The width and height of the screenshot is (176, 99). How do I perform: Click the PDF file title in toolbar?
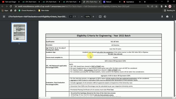(x=37, y=16)
